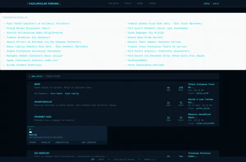Viewport: 246px width, 162px height.
Task: Open the YARDIM menu item
Action: pos(152,3)
